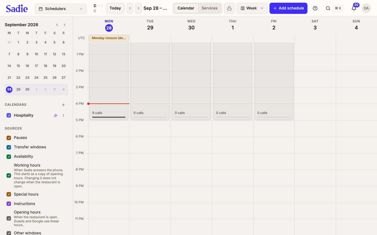
Task: Open the DA user avatar
Action: 366,8
